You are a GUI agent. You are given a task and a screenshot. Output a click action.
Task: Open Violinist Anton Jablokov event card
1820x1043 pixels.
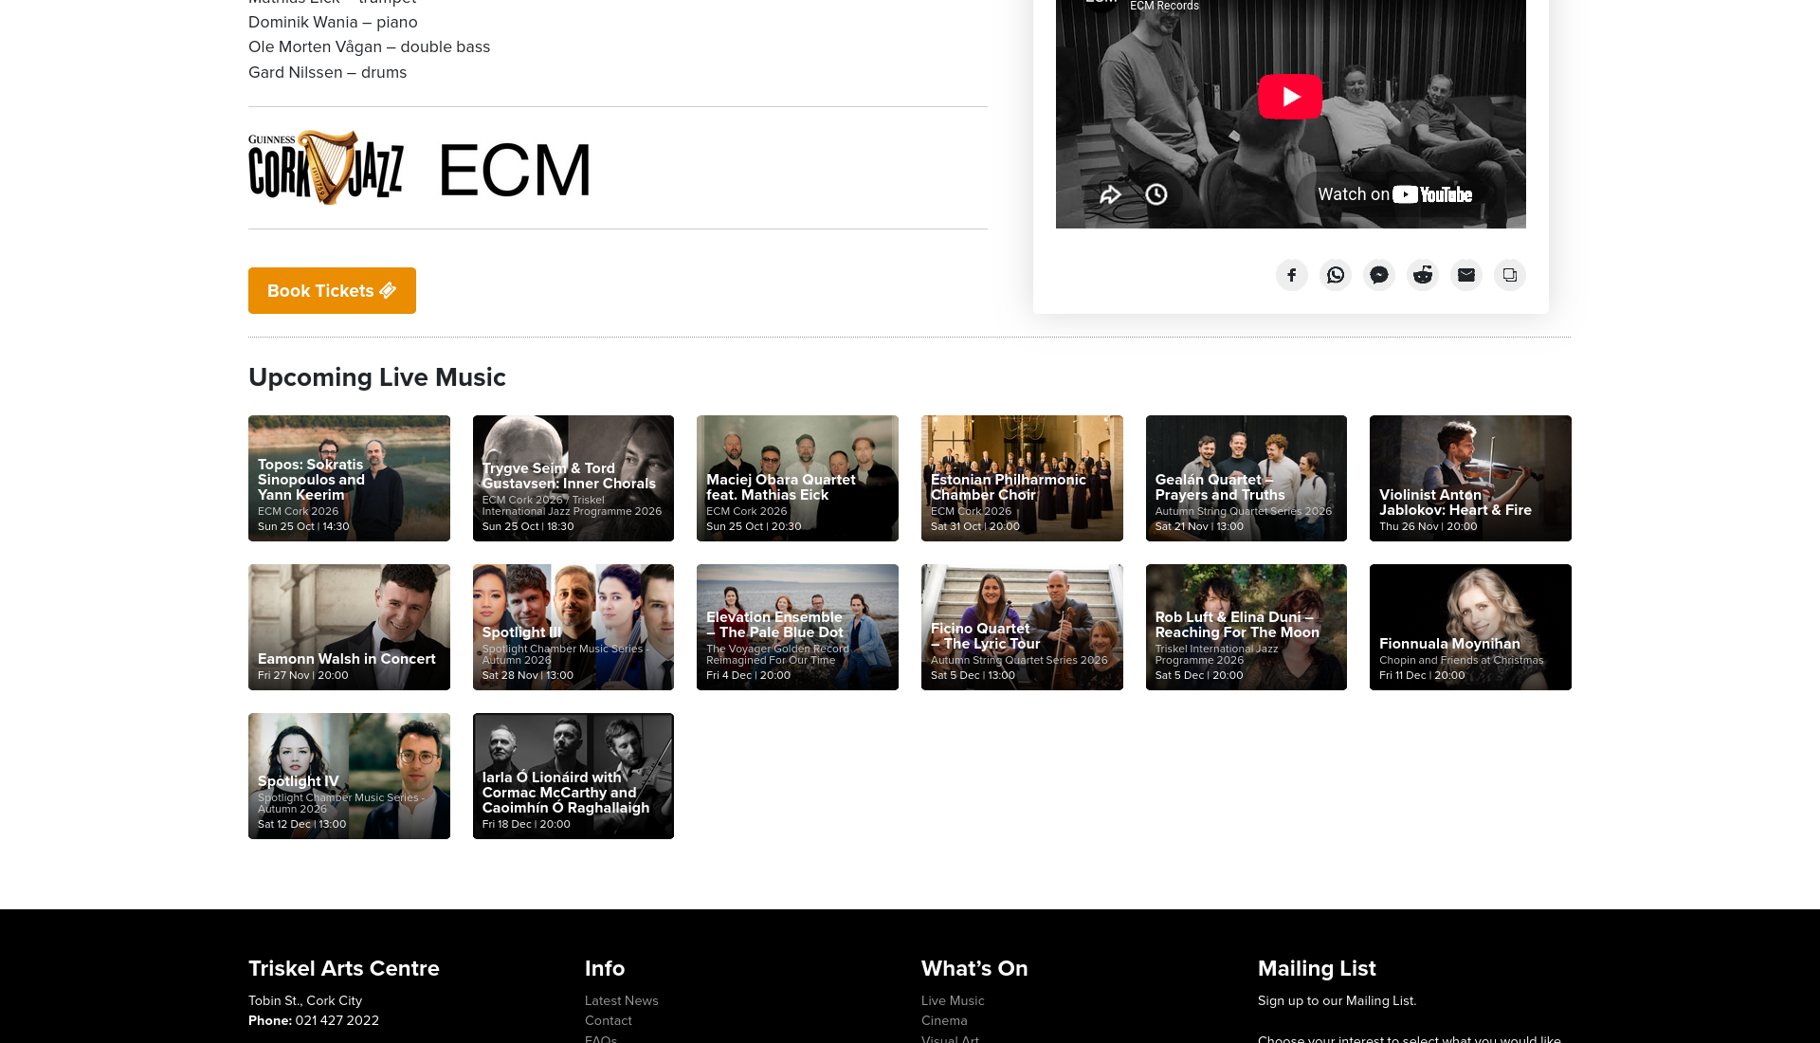pyautogui.click(x=1470, y=478)
